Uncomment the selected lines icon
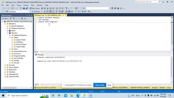The height and width of the screenshot is (98, 174). click(x=79, y=11)
